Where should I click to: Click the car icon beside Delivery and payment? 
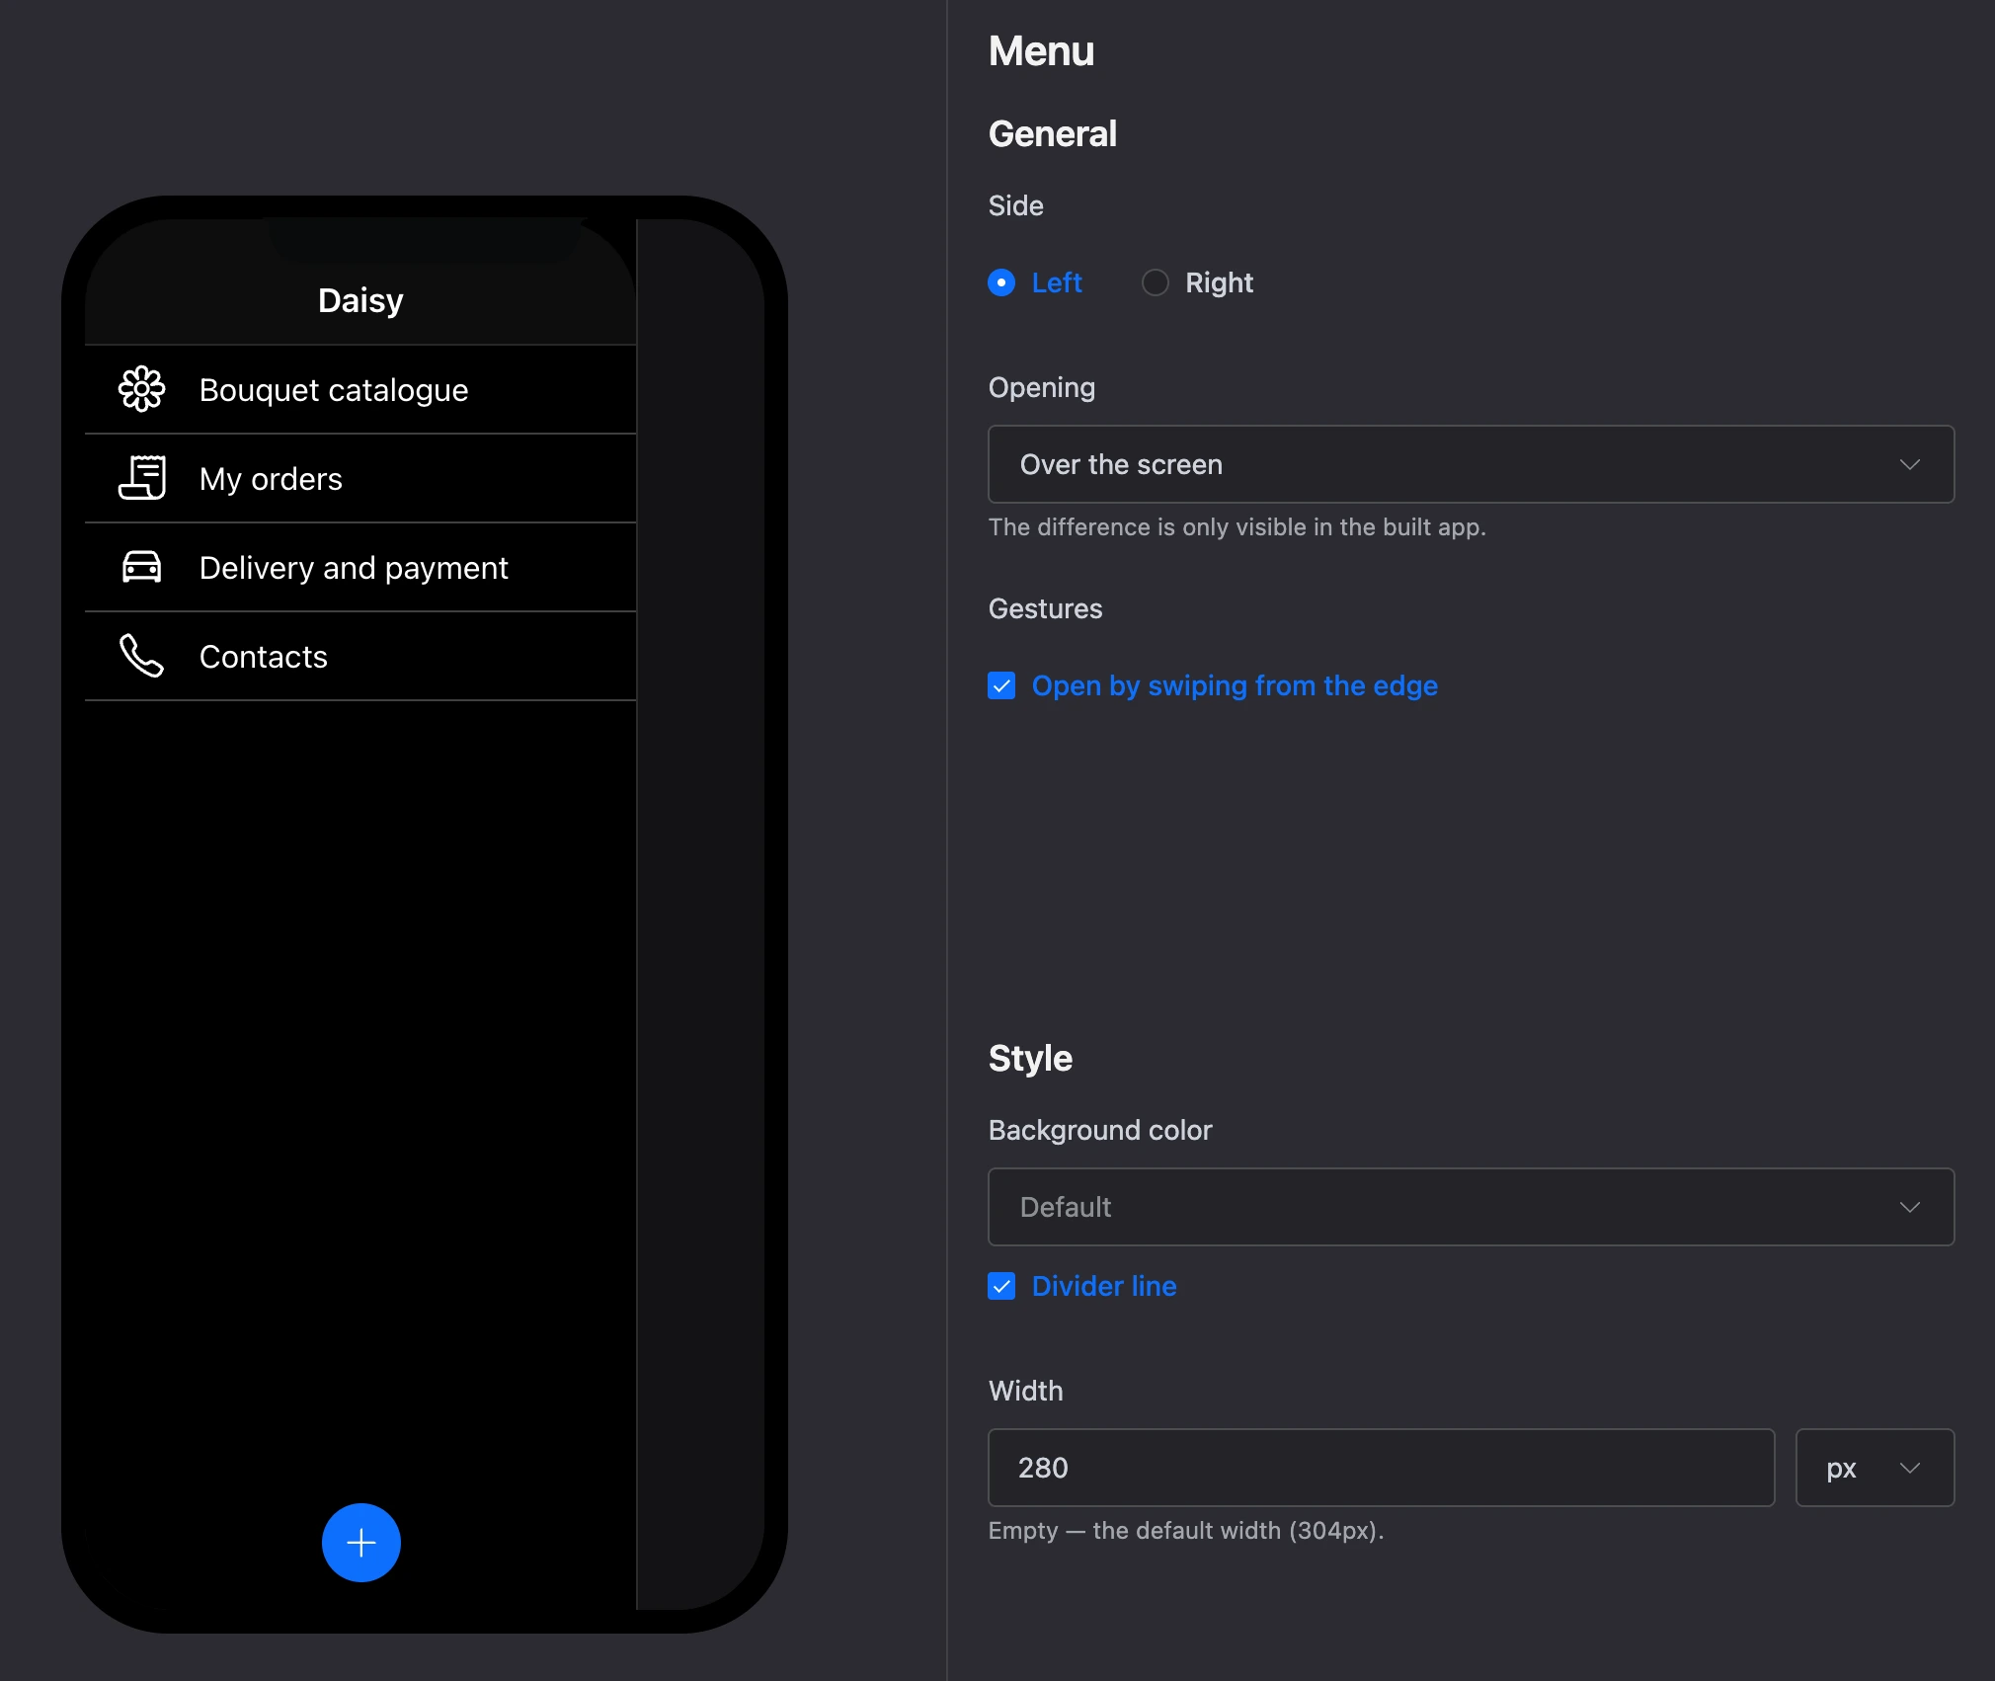point(142,567)
